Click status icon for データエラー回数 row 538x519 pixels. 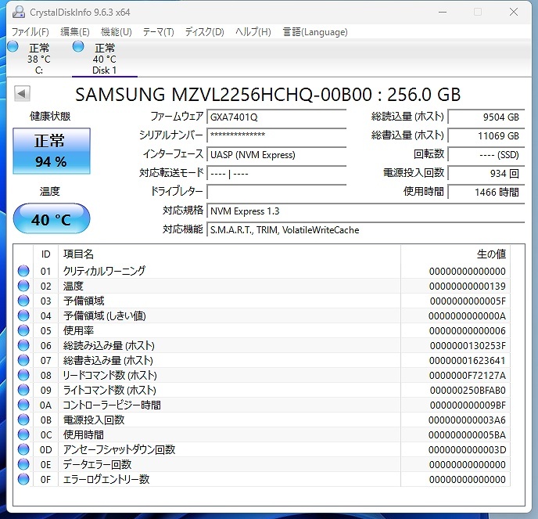[23, 464]
